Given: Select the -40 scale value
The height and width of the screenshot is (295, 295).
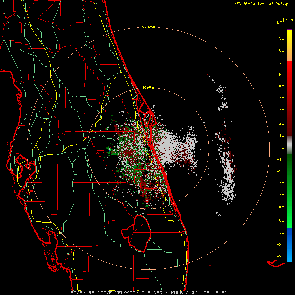Looking at the screenshot, I should tap(280, 196).
